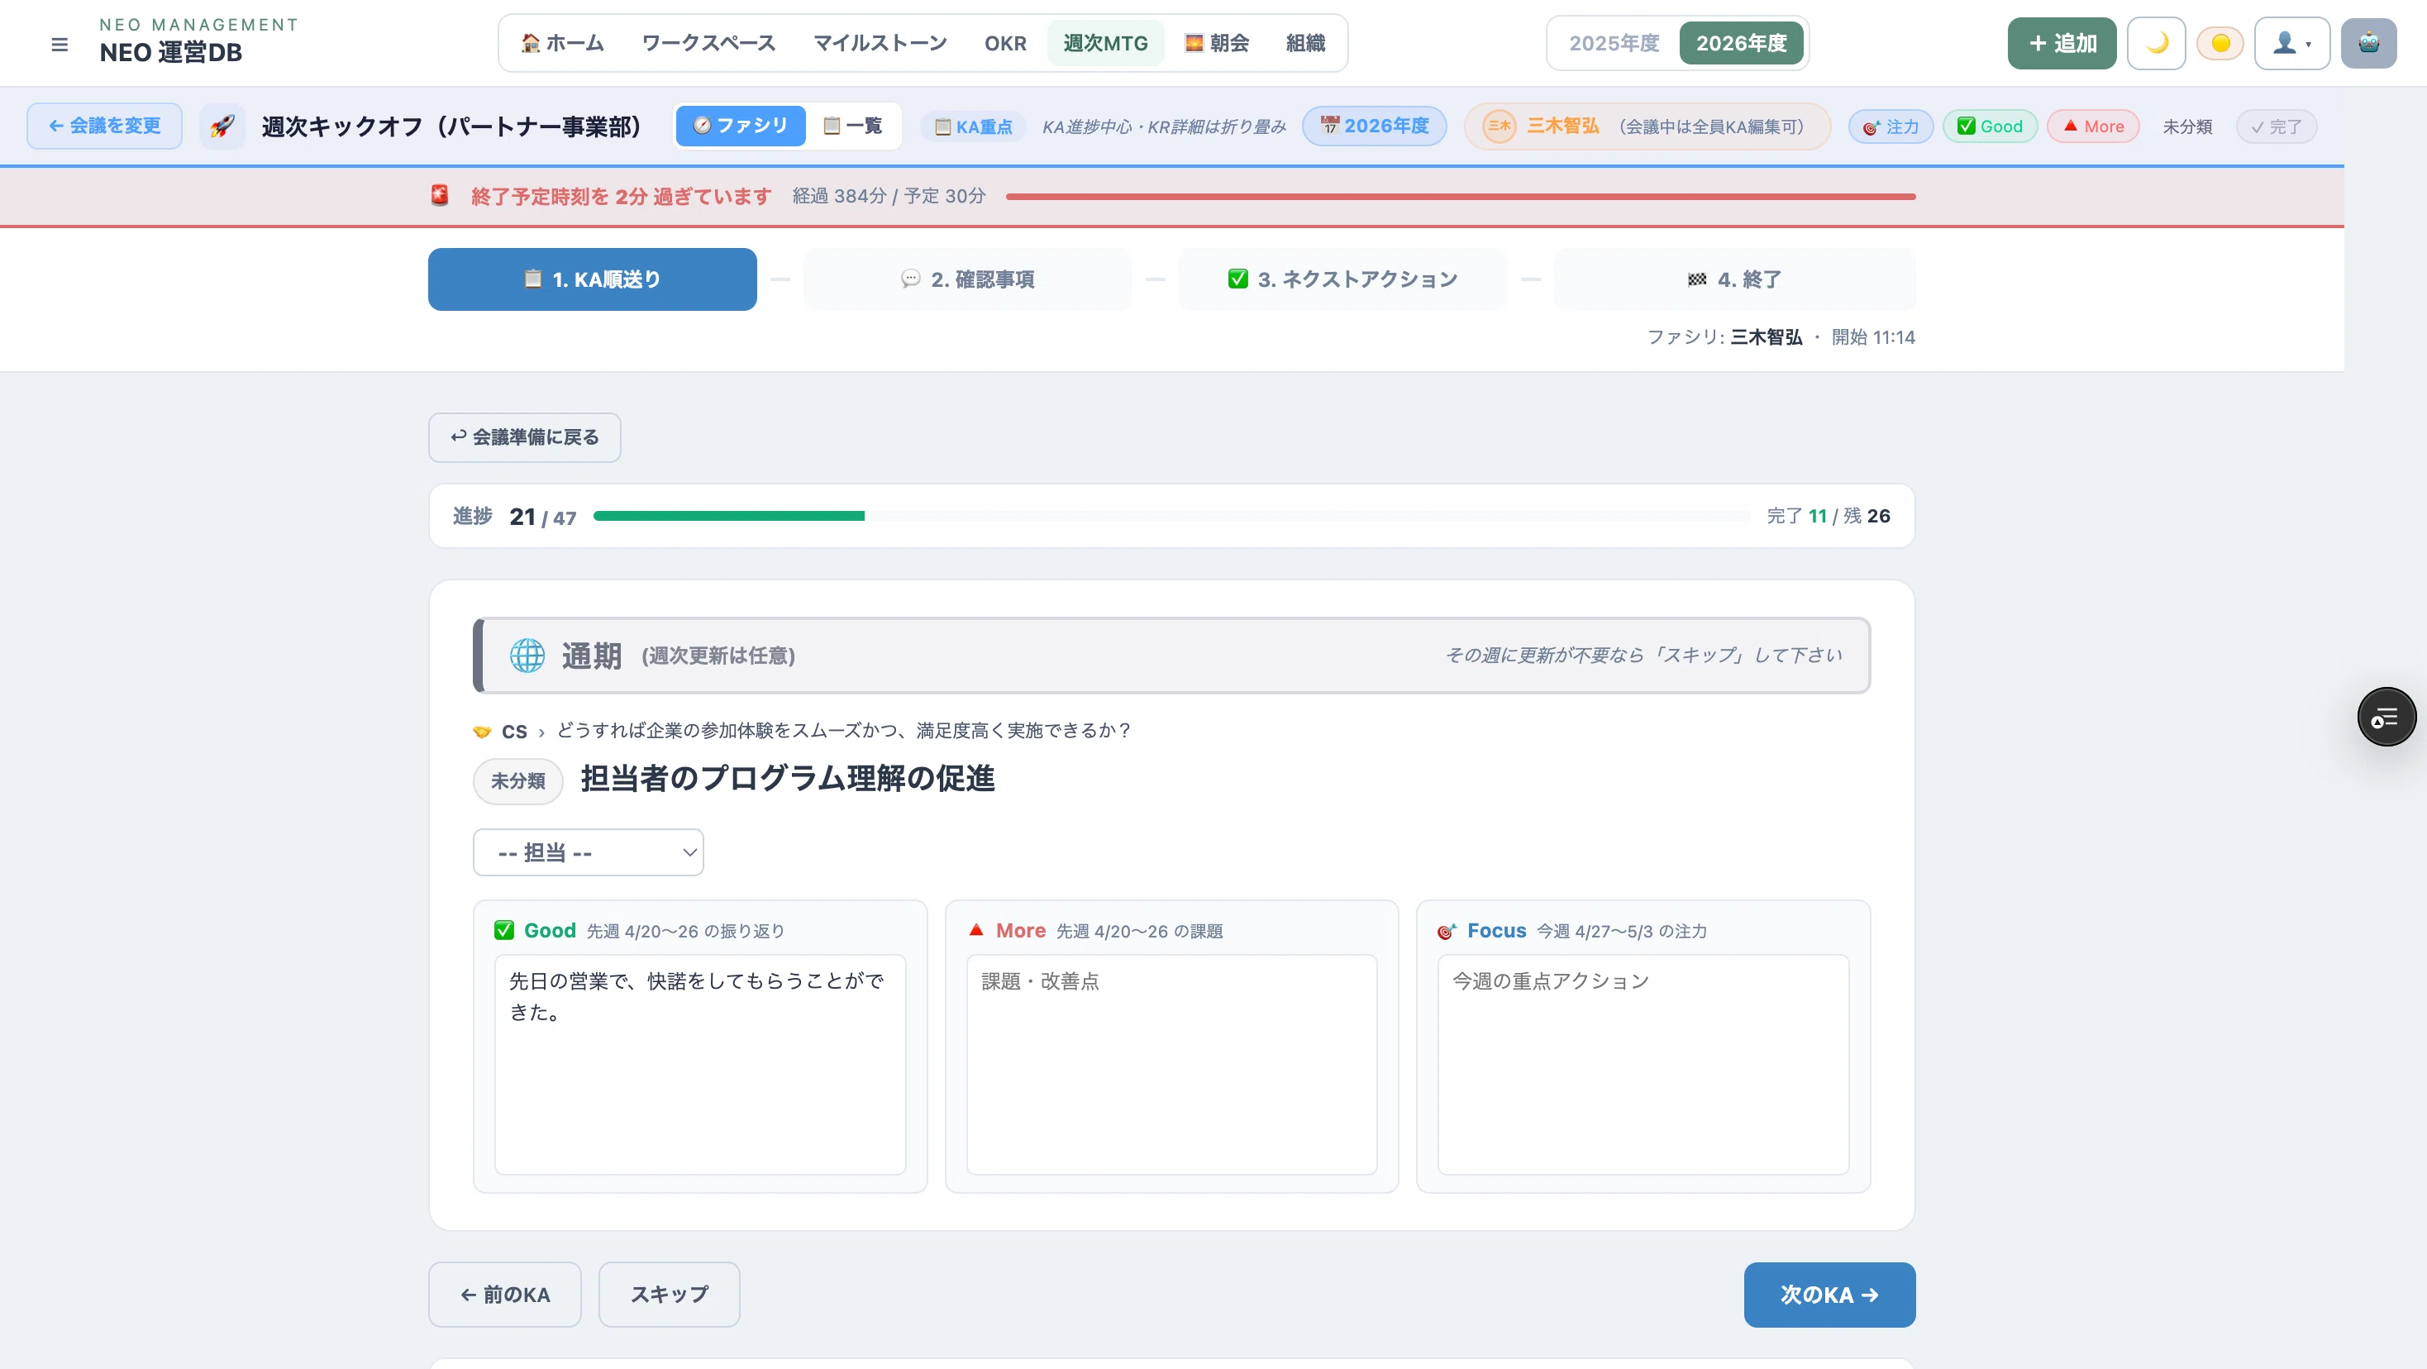Open the floating list panel button
Viewport: 2427px width, 1369px height.
click(x=2386, y=718)
